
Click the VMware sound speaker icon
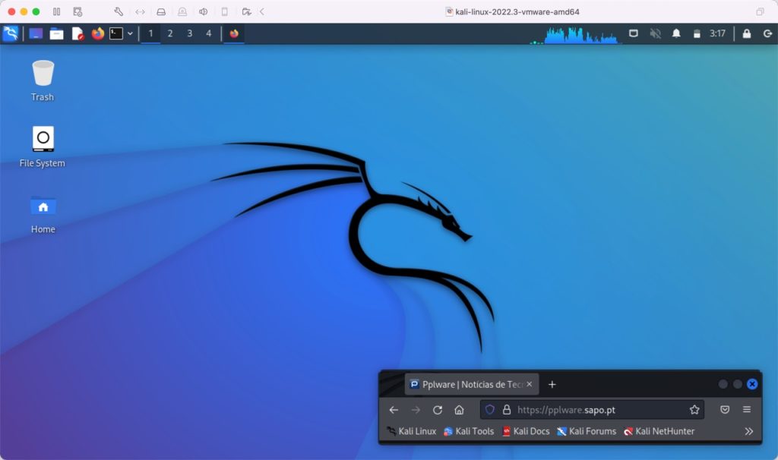click(204, 11)
